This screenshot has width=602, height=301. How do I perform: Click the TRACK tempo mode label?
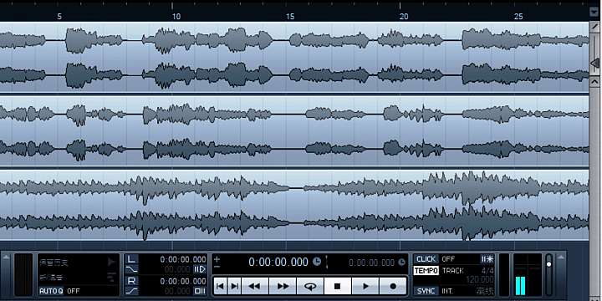(453, 271)
